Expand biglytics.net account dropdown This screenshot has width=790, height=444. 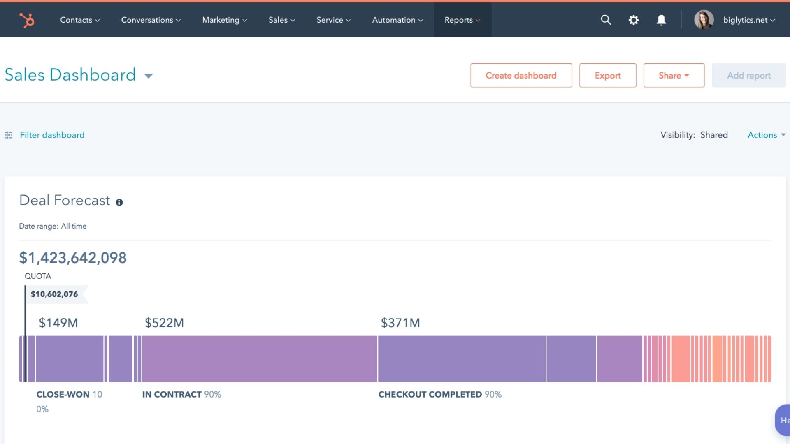click(x=749, y=20)
